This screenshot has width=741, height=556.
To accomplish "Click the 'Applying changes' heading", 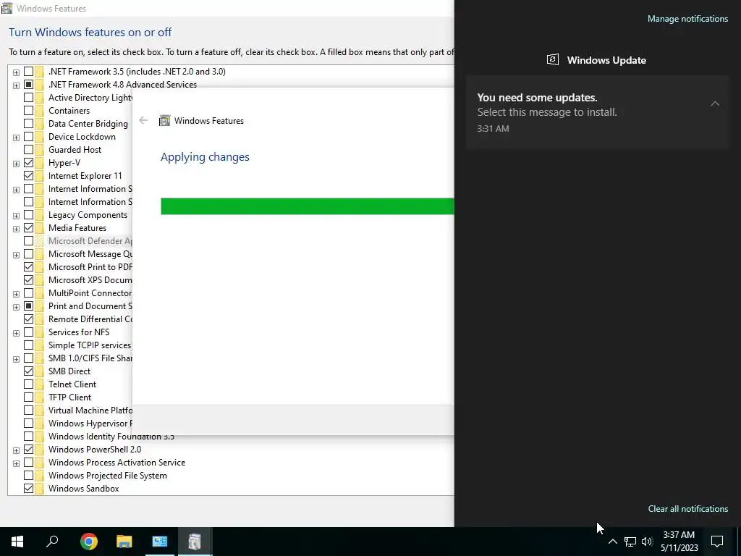I will coord(205,157).
